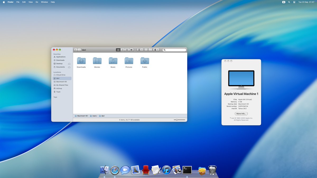
Task: Open the Finder menu
Action: pos(11,2)
